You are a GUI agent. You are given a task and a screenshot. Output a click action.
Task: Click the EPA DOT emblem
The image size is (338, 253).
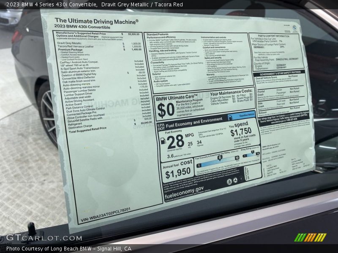161,127
